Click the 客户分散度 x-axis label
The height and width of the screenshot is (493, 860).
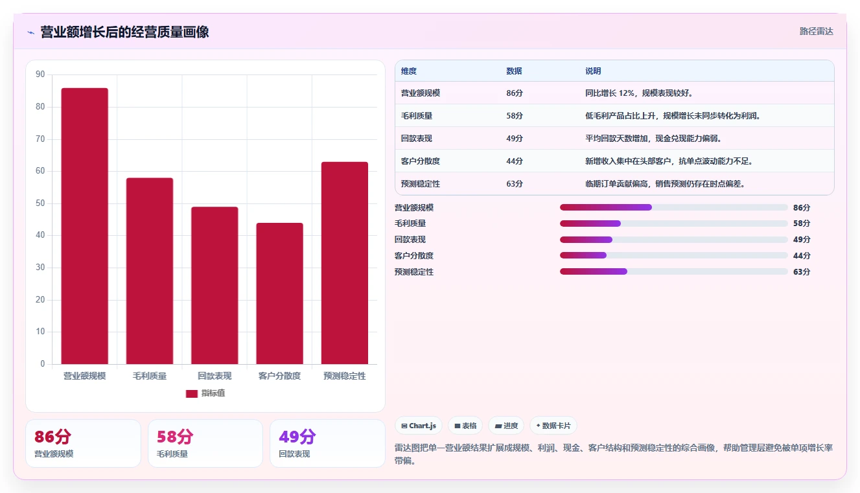click(279, 376)
